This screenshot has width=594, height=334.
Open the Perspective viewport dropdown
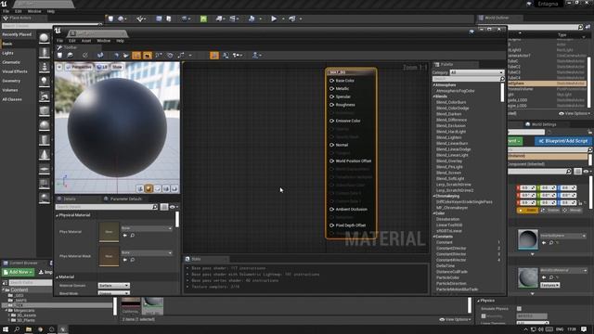pos(79,67)
